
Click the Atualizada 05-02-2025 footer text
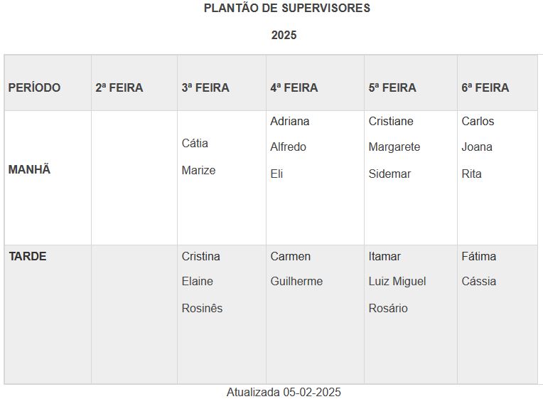284,392
